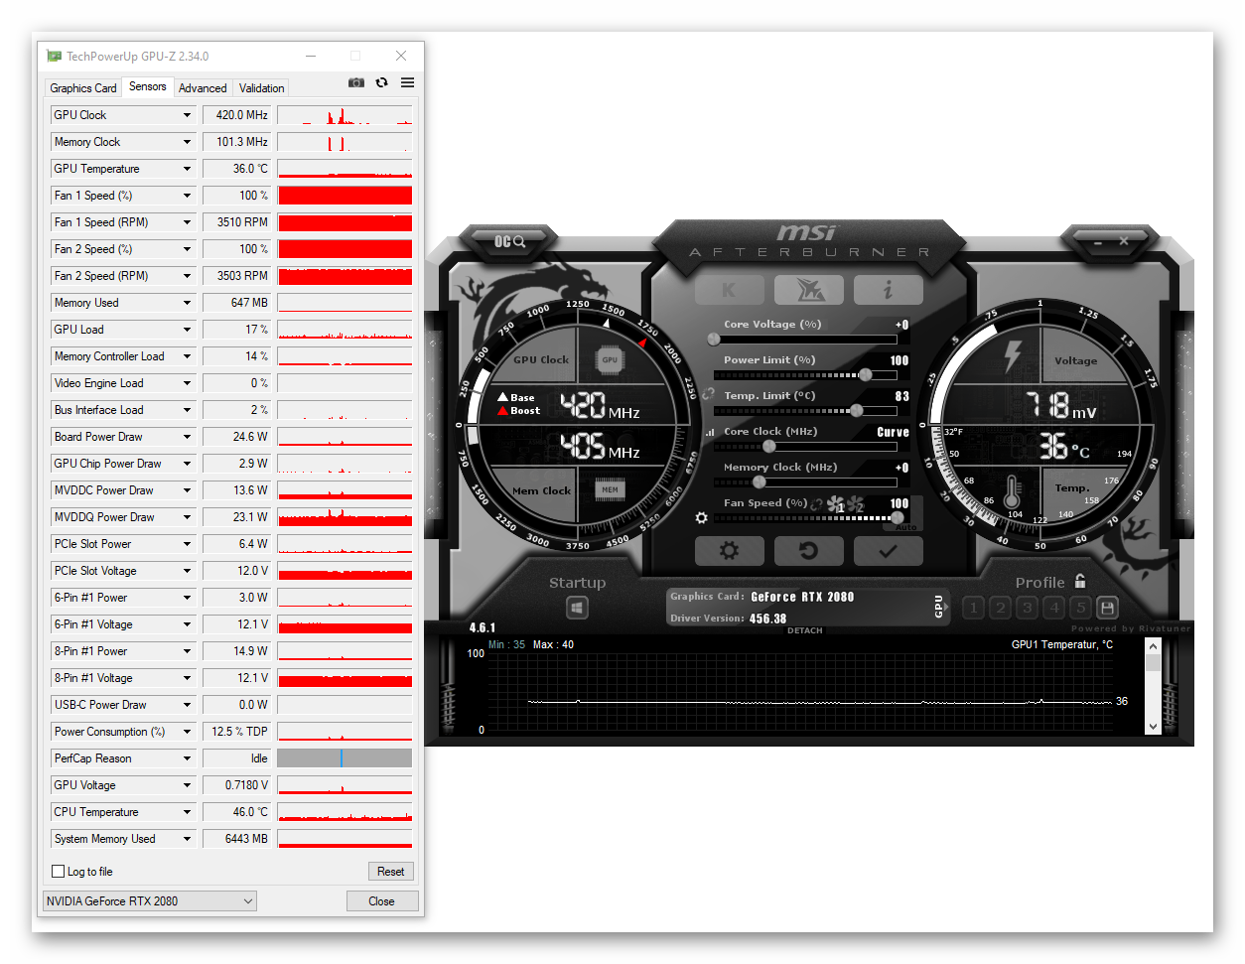1245x964 pixels.
Task: Toggle Auto fan speed mode
Action: pos(907,526)
